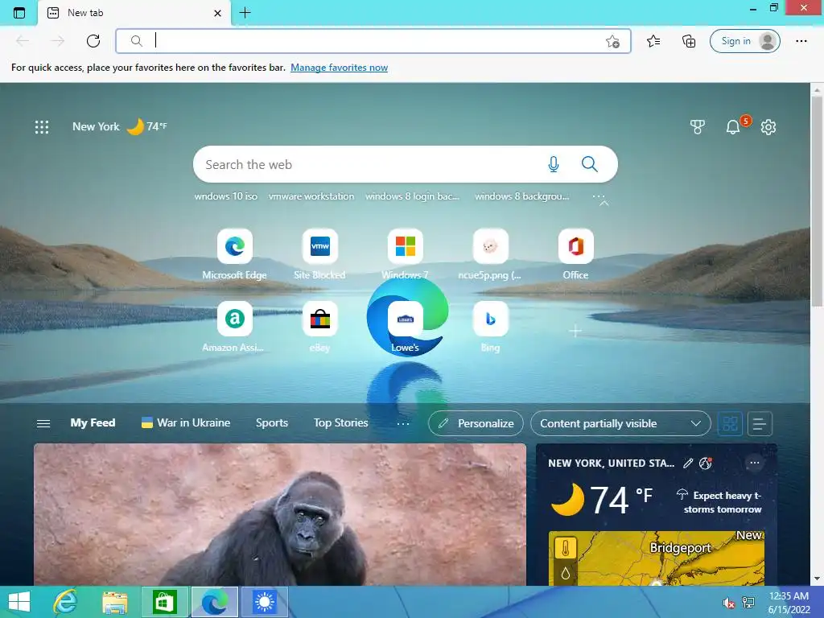824x618 pixels.
Task: Switch to the My Feed tab
Action: pos(93,423)
